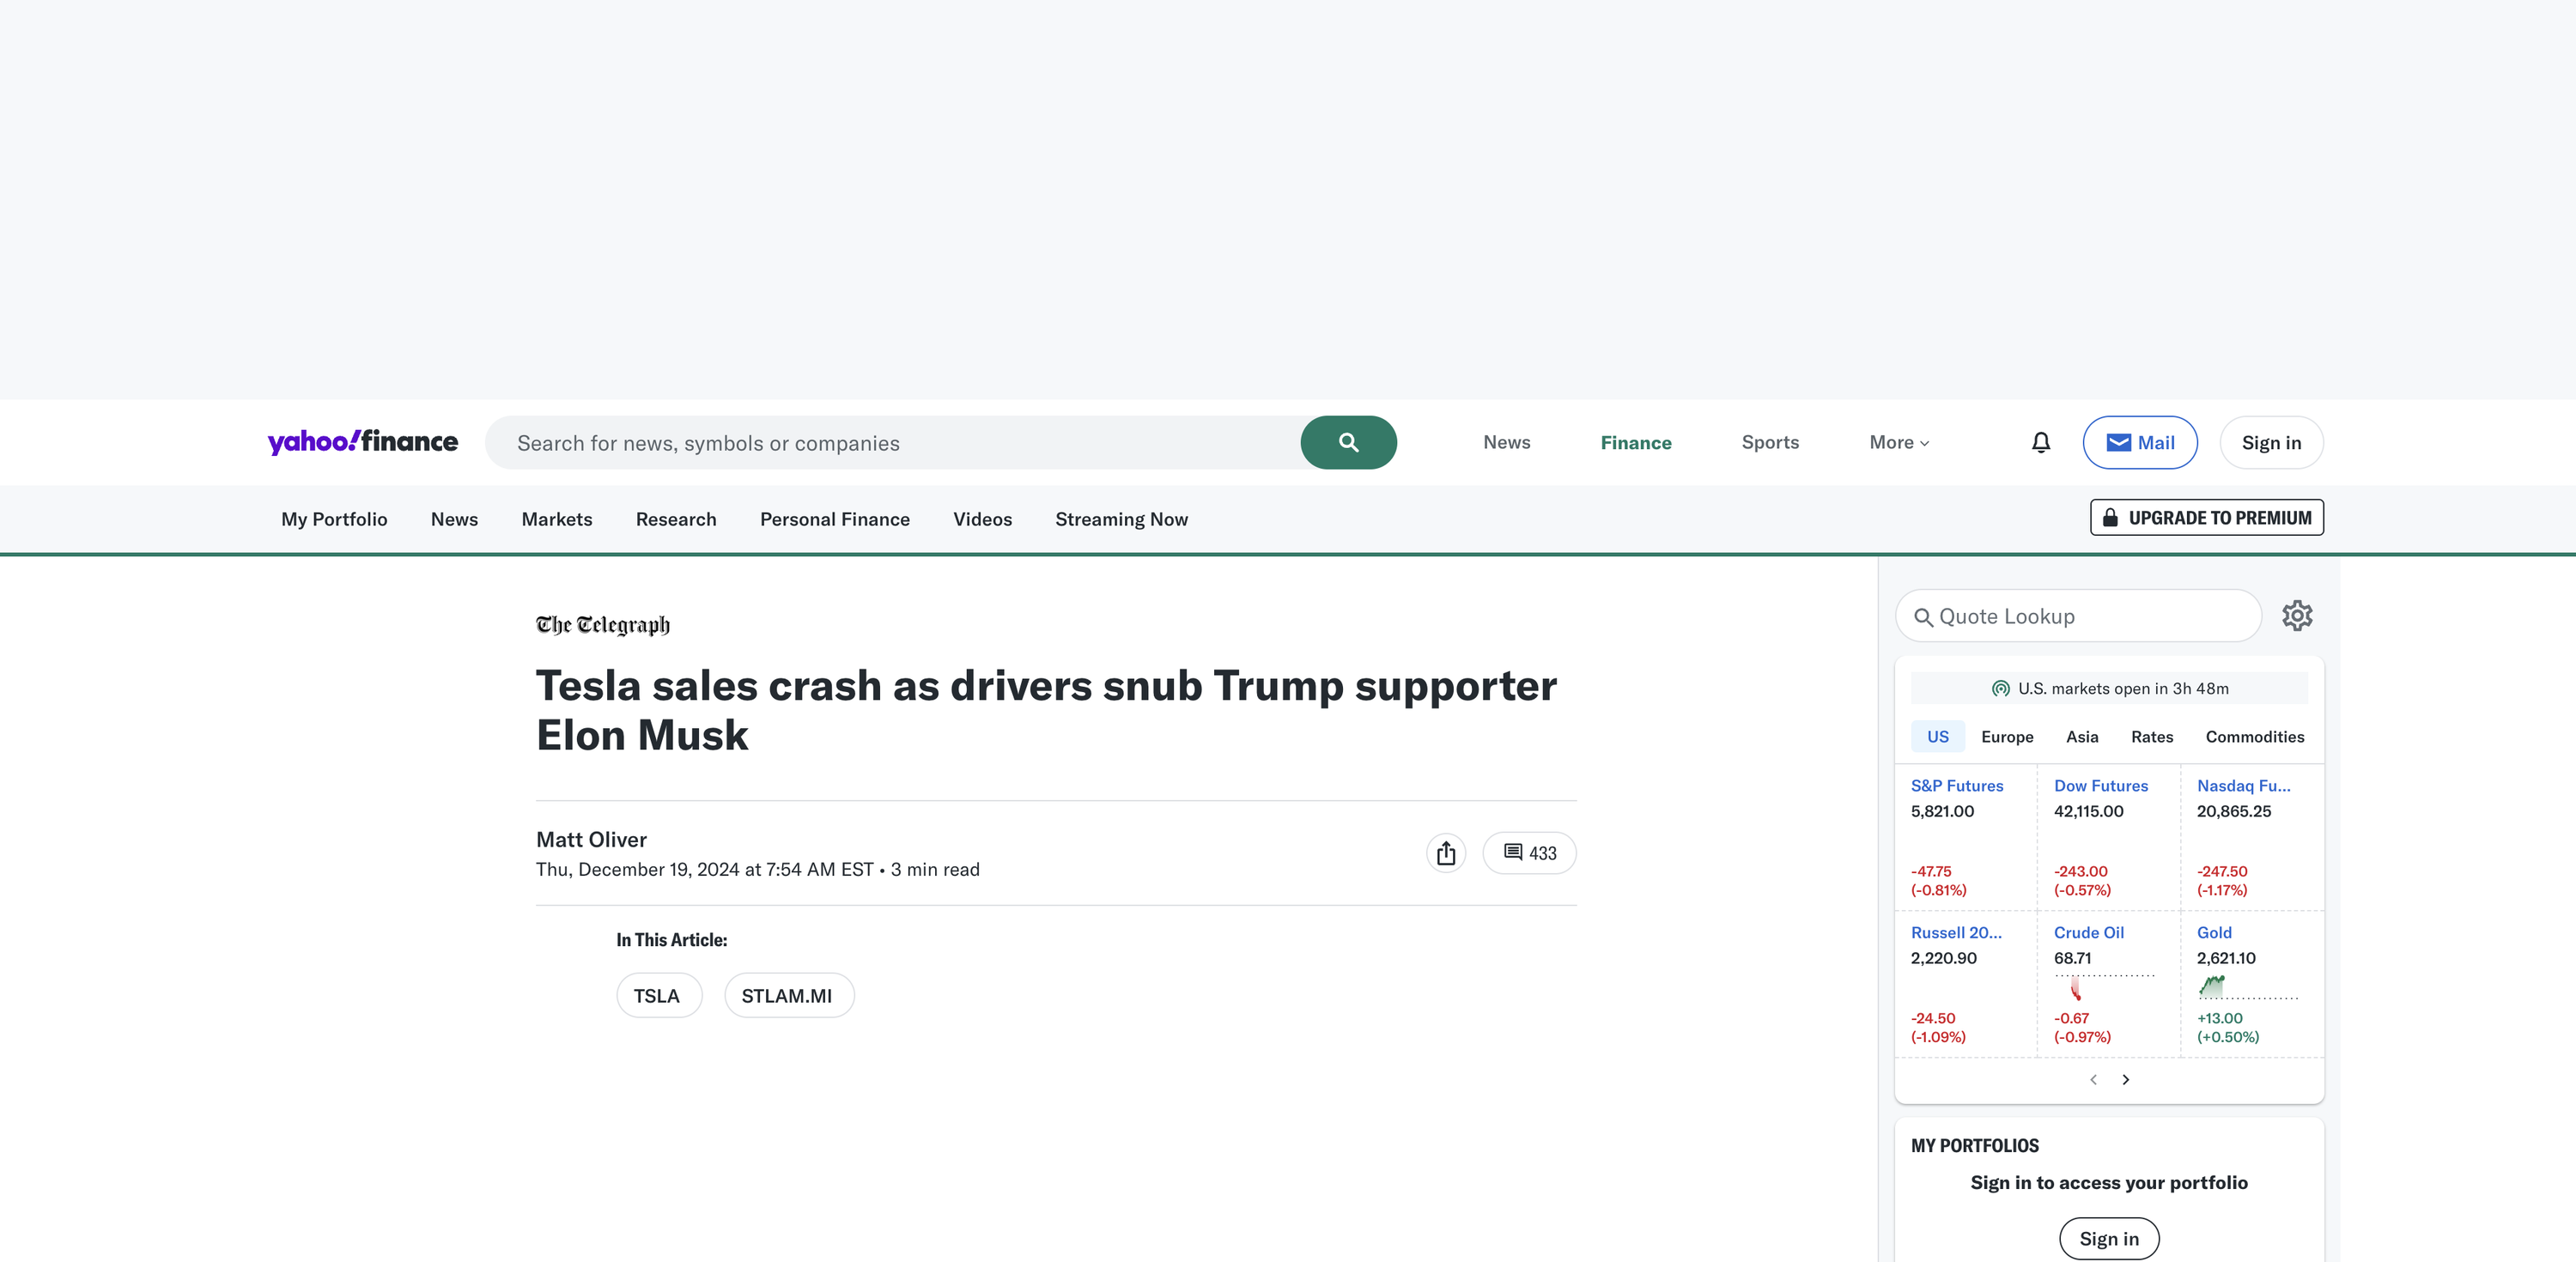Open the Dow Futures quote link

tap(2100, 785)
